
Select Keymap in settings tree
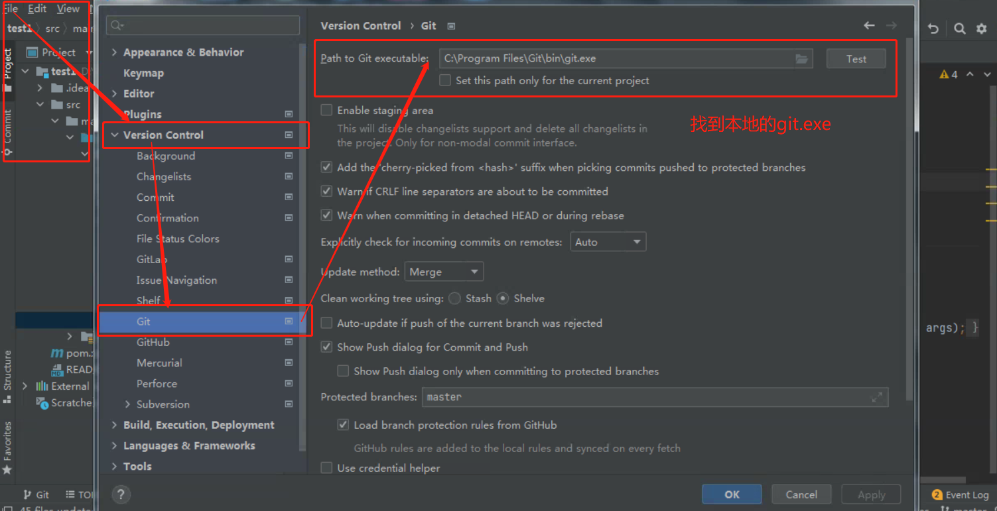(143, 73)
